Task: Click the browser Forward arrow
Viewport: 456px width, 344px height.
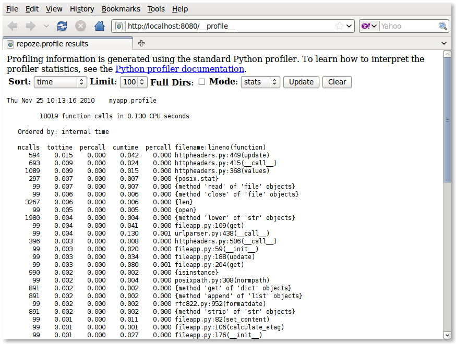Action: point(31,26)
